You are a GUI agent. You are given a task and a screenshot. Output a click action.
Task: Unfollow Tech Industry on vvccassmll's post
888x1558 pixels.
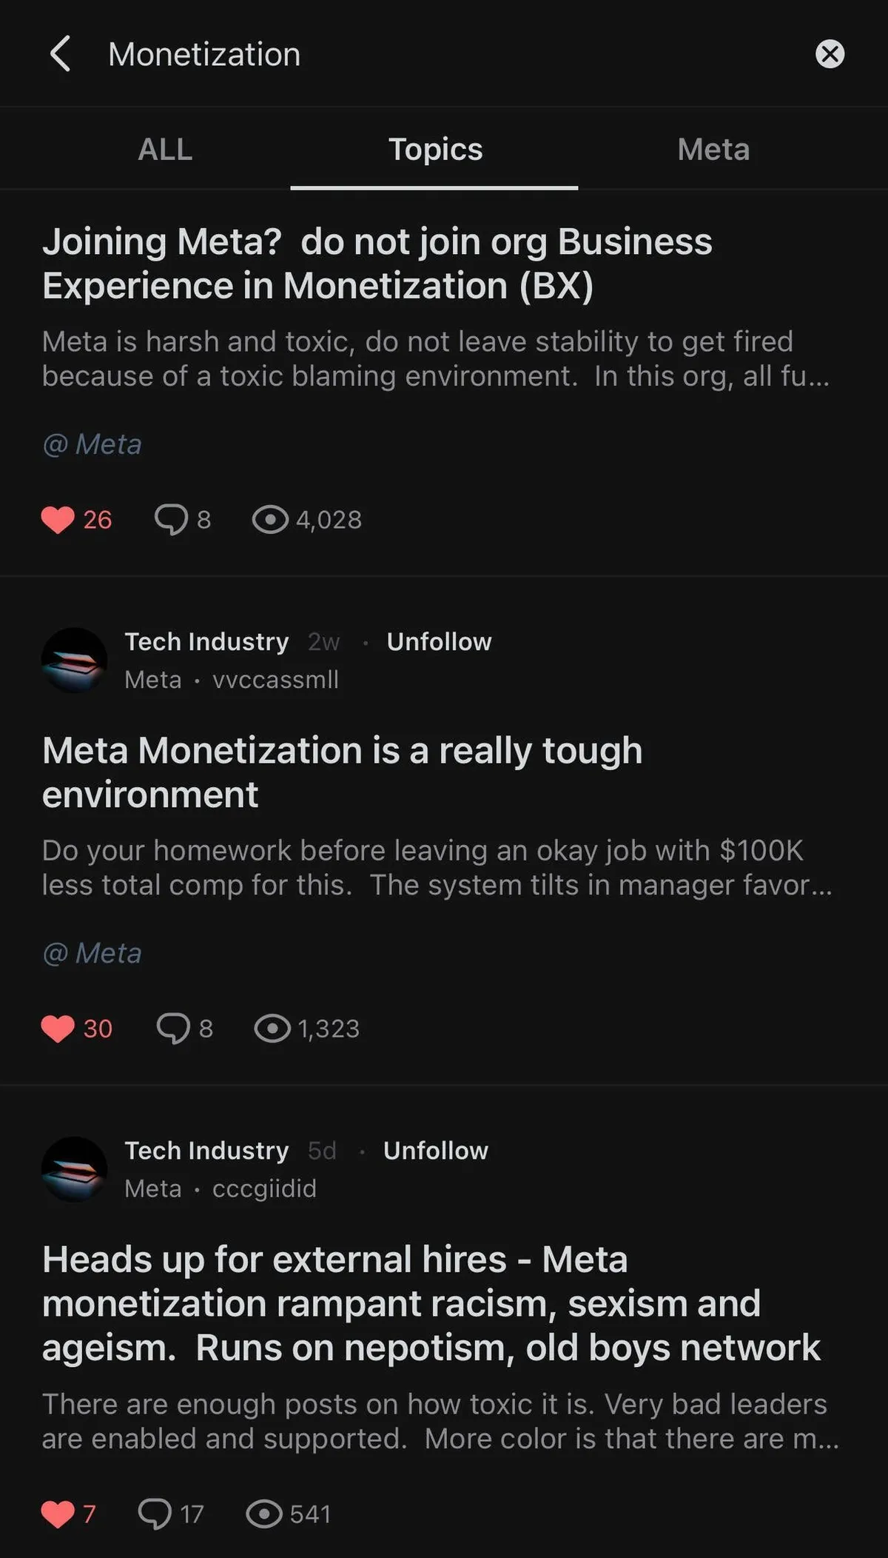439,641
